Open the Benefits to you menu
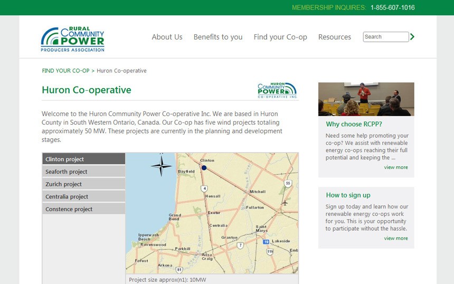Image resolution: width=454 pixels, height=284 pixels. (218, 37)
